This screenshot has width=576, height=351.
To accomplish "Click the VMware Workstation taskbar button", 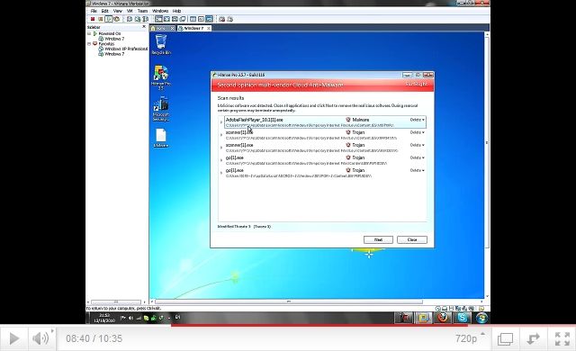I will pyautogui.click(x=423, y=318).
